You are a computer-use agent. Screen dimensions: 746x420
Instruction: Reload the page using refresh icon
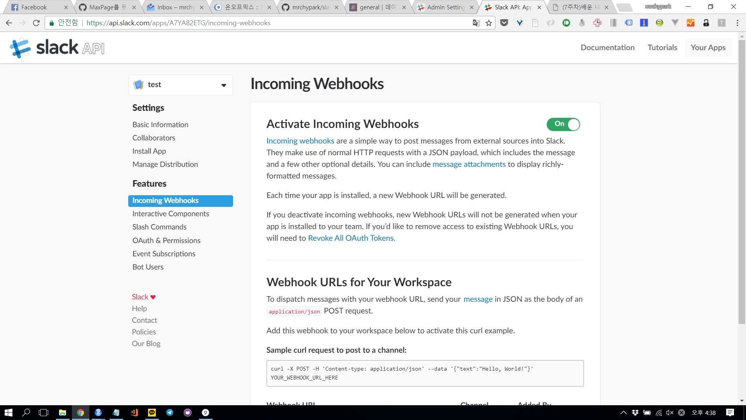coord(36,23)
